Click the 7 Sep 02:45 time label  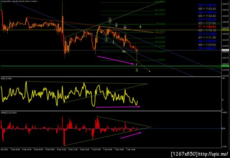click(96, 150)
